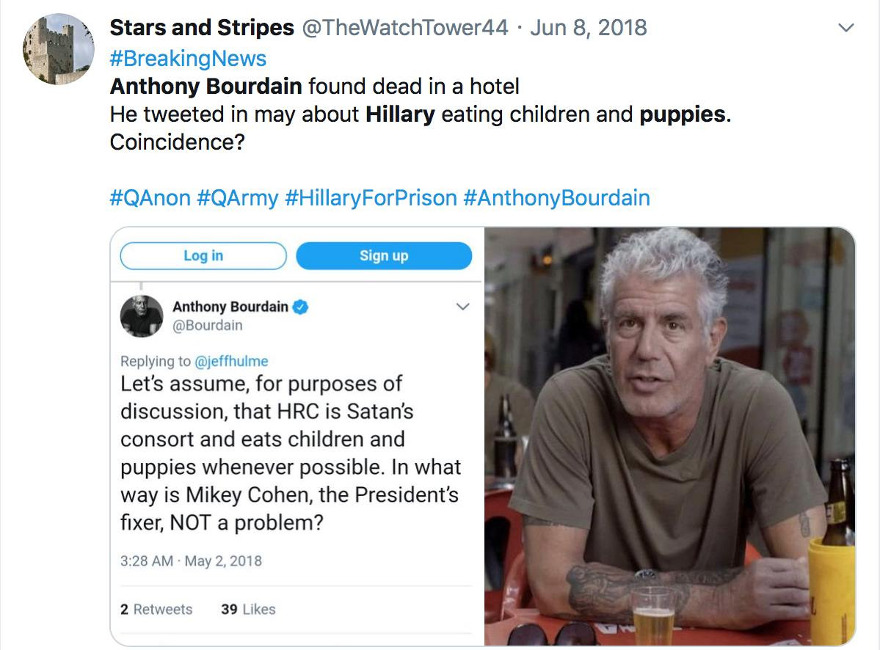
Task: Open the @Bourdain handle
Action: (207, 325)
